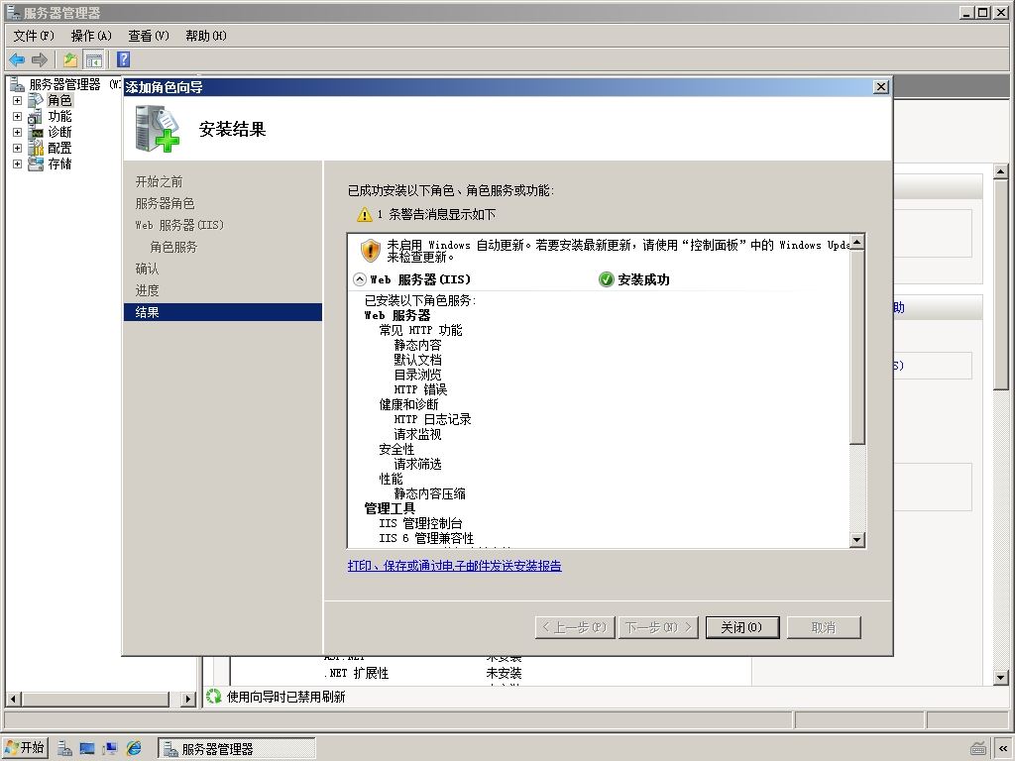The height and width of the screenshot is (761, 1015).
Task: Click the warning triangle icon beside 1 条警告消息
Action: point(365,214)
